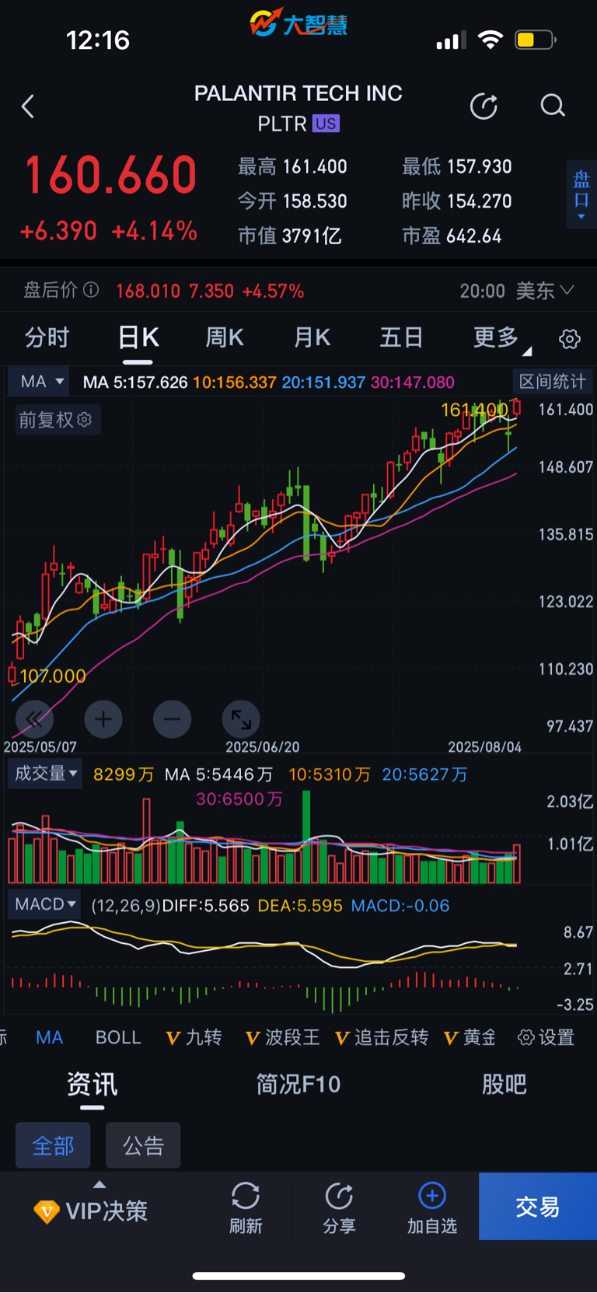Open the 股吧 tab
Image resolution: width=597 pixels, height=1293 pixels.
pos(504,1084)
